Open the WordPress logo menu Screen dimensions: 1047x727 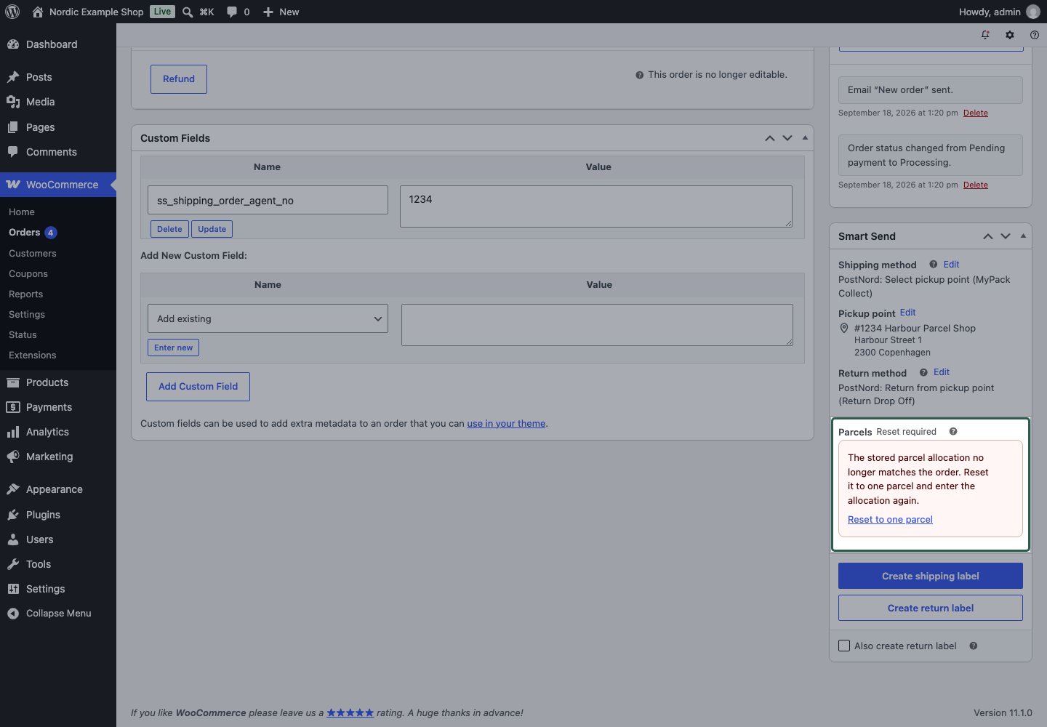click(x=12, y=12)
